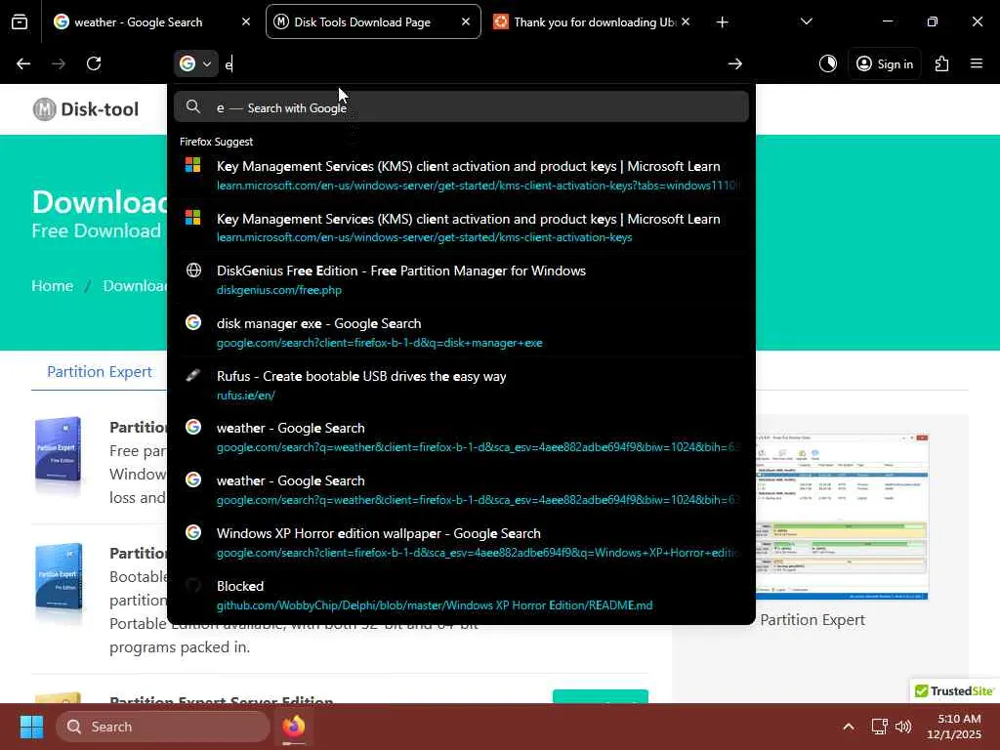Click Firefox icon in the taskbar
Image resolution: width=1000 pixels, height=750 pixels.
coord(294,727)
